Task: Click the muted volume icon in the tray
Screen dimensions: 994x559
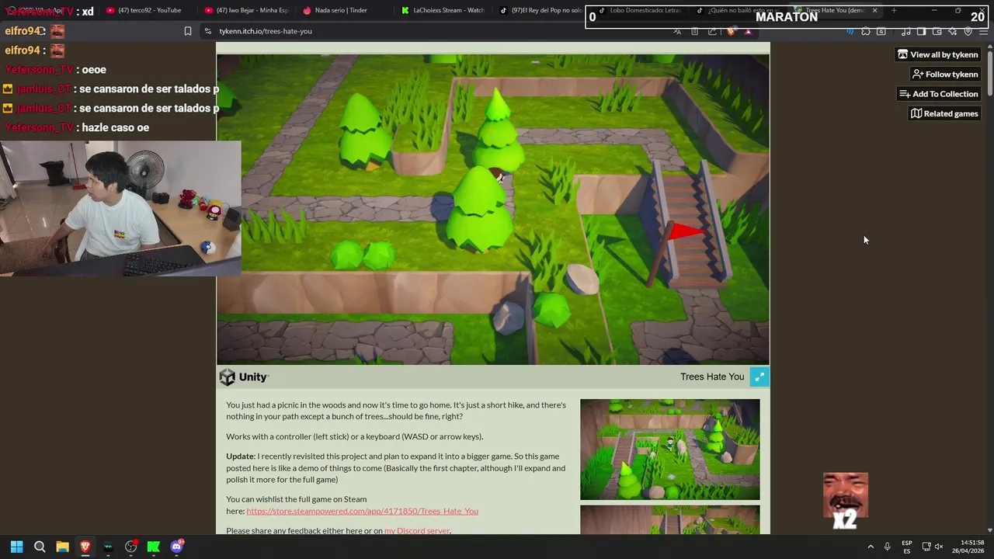Action: 938,547
